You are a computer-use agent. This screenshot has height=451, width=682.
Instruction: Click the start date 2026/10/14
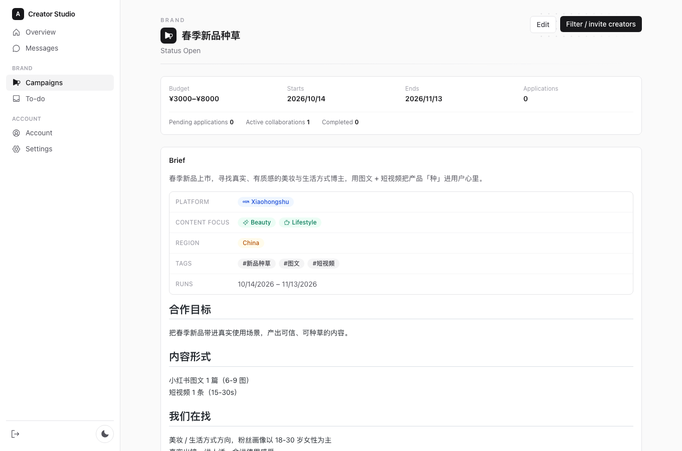306,99
